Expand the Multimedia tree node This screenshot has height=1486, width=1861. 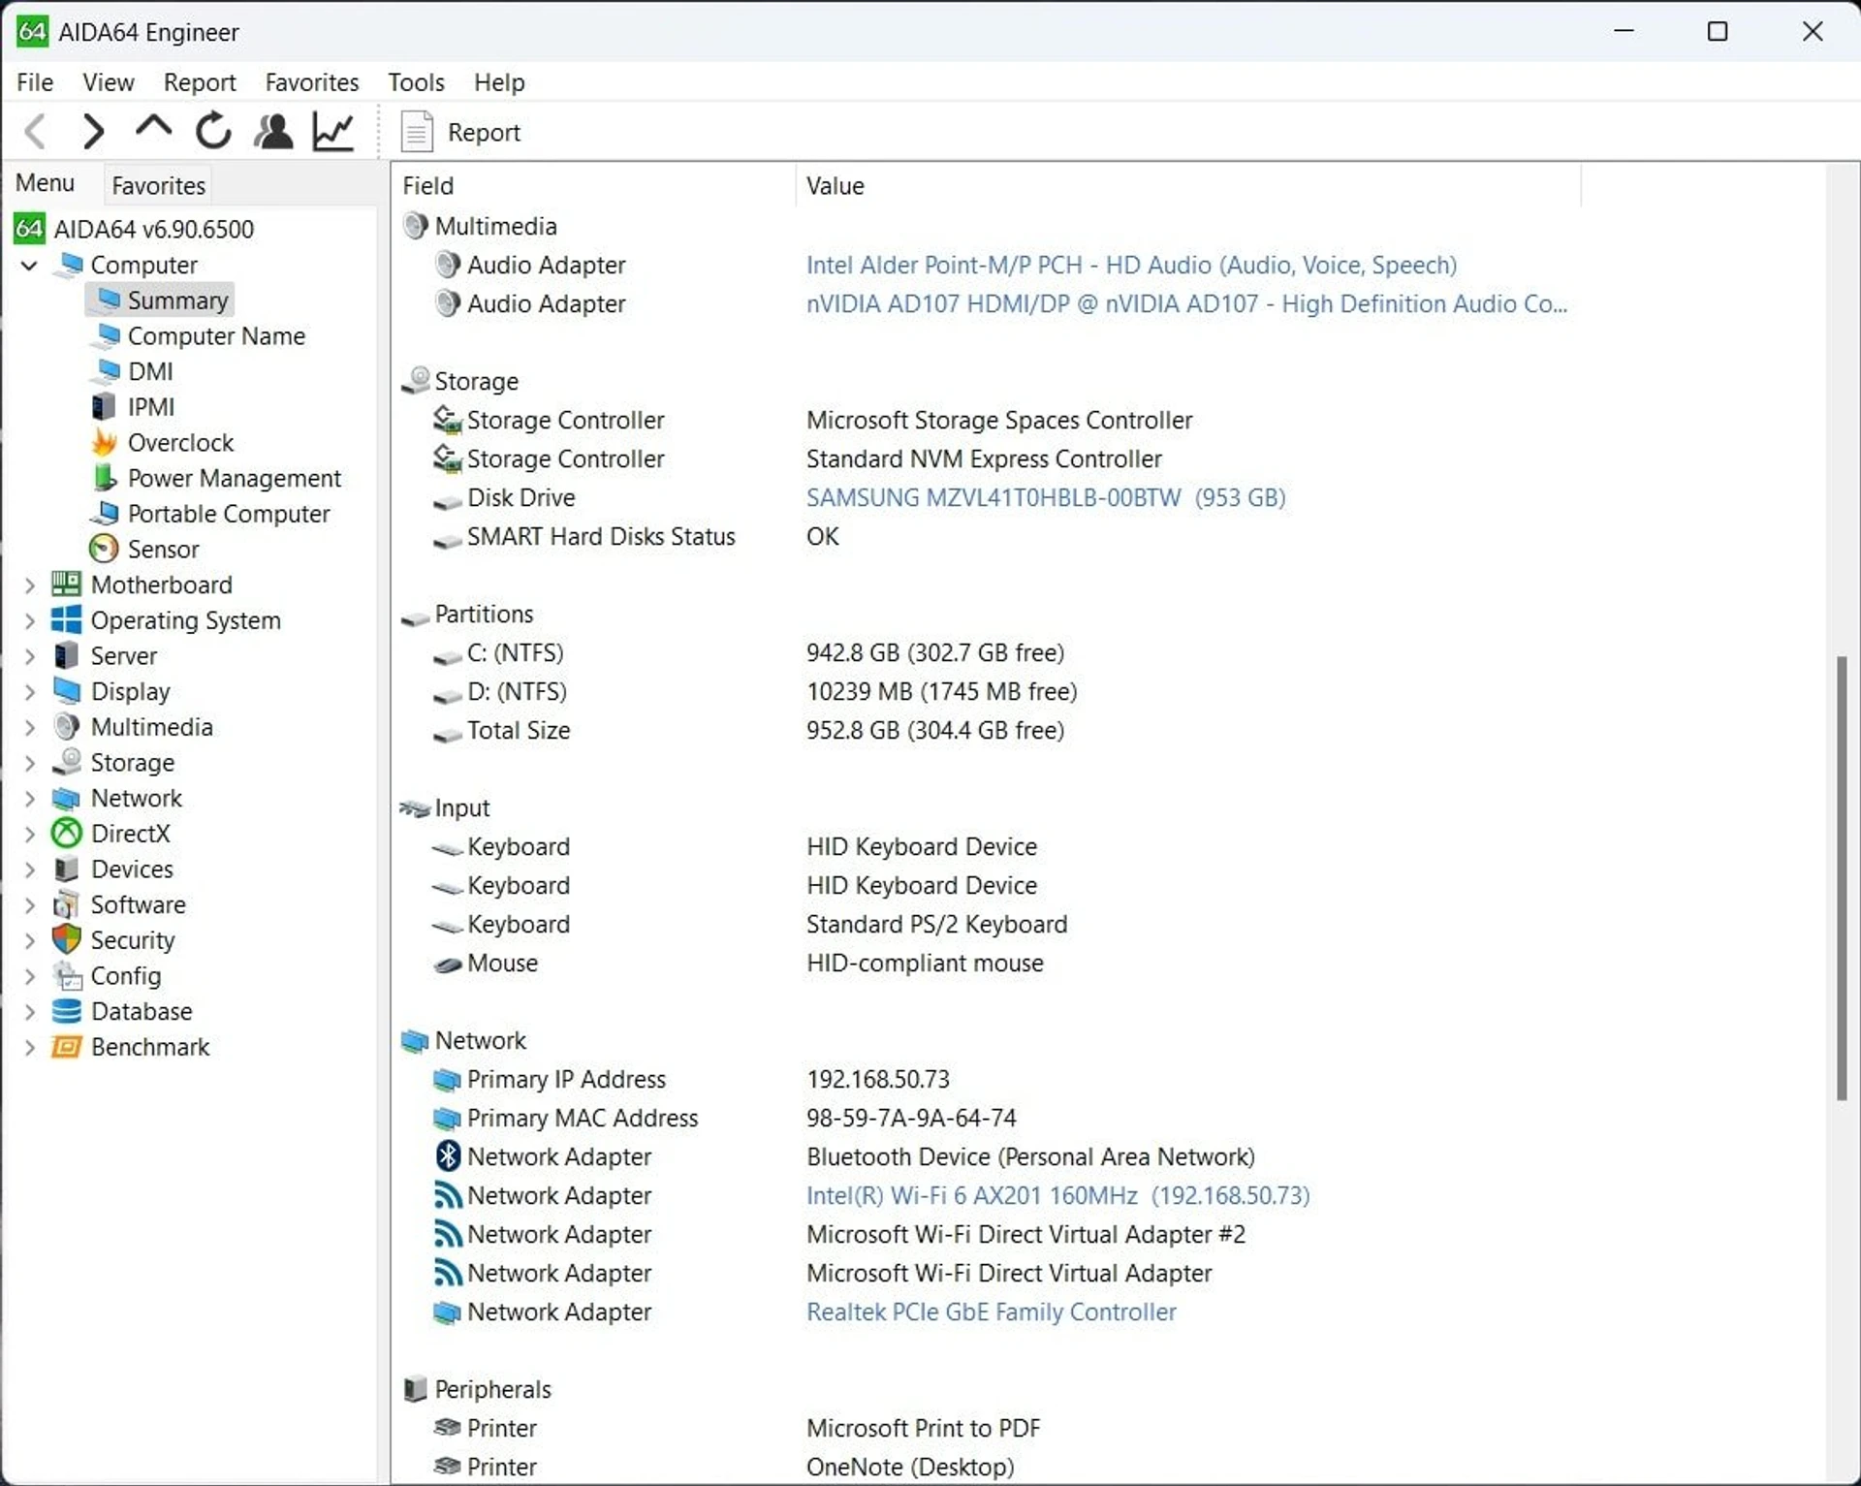point(29,727)
